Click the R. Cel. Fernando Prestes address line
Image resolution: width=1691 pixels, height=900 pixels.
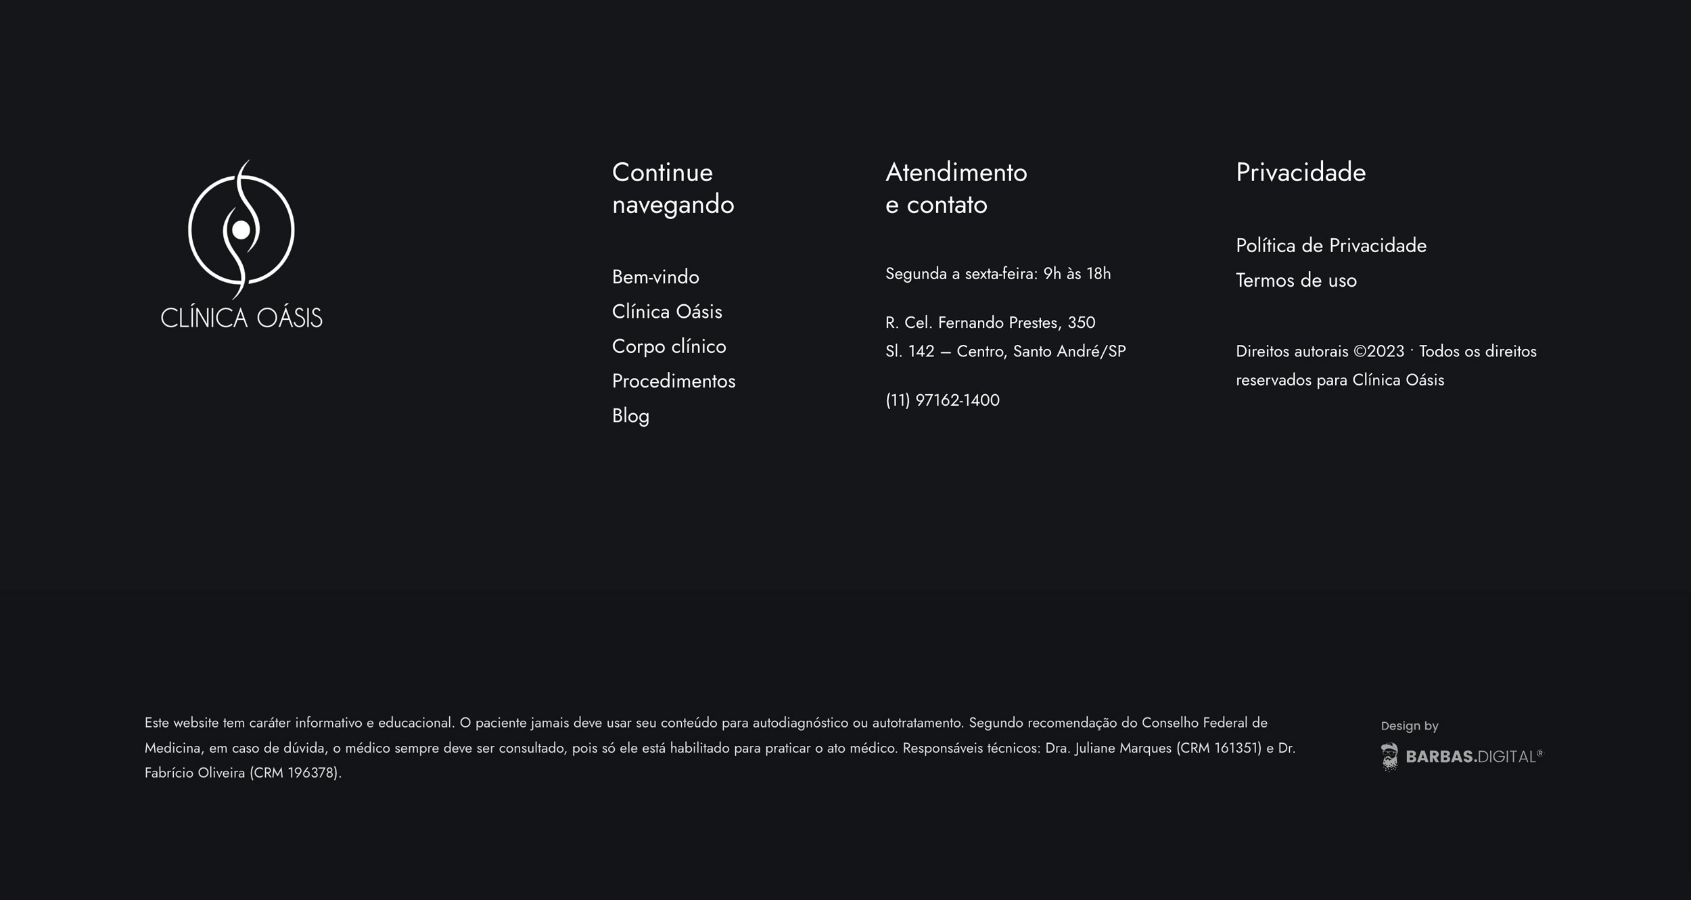[990, 323]
